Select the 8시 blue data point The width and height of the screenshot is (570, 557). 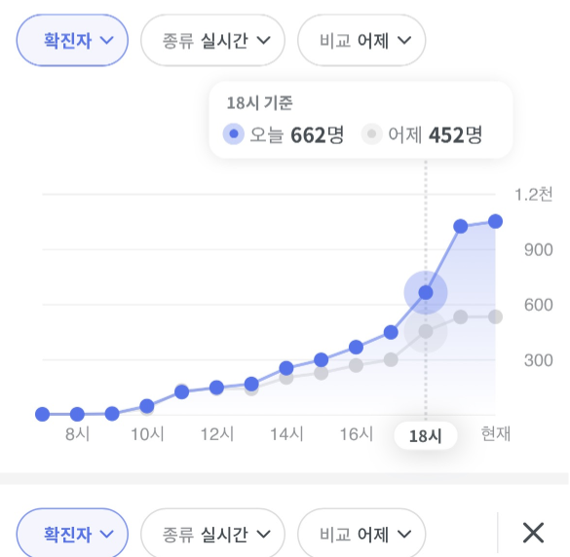click(77, 414)
